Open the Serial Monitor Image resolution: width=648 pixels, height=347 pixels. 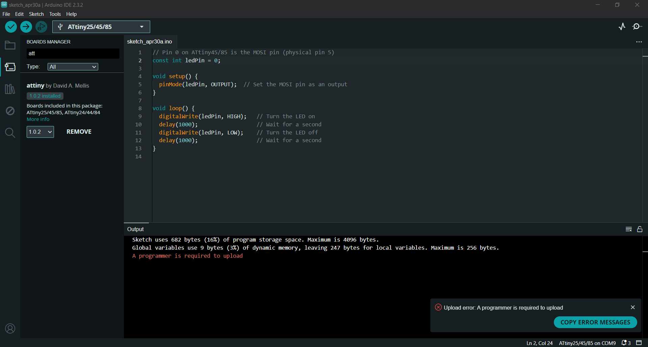coord(637,27)
